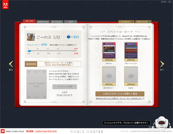Select the locked あらゆるフォー special card
Viewport: 173px width, 134px height.
point(109,76)
